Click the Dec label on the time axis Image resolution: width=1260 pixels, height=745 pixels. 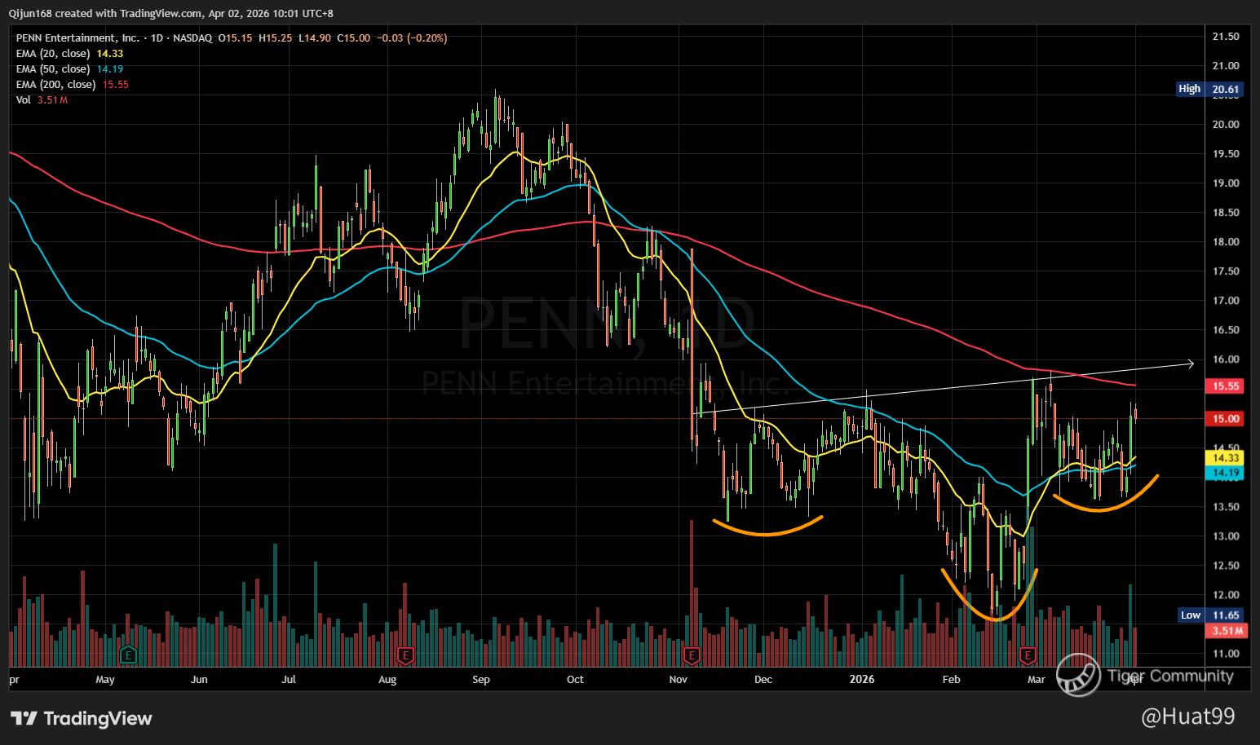763,680
